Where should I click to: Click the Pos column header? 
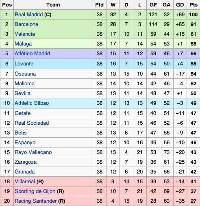7,5
